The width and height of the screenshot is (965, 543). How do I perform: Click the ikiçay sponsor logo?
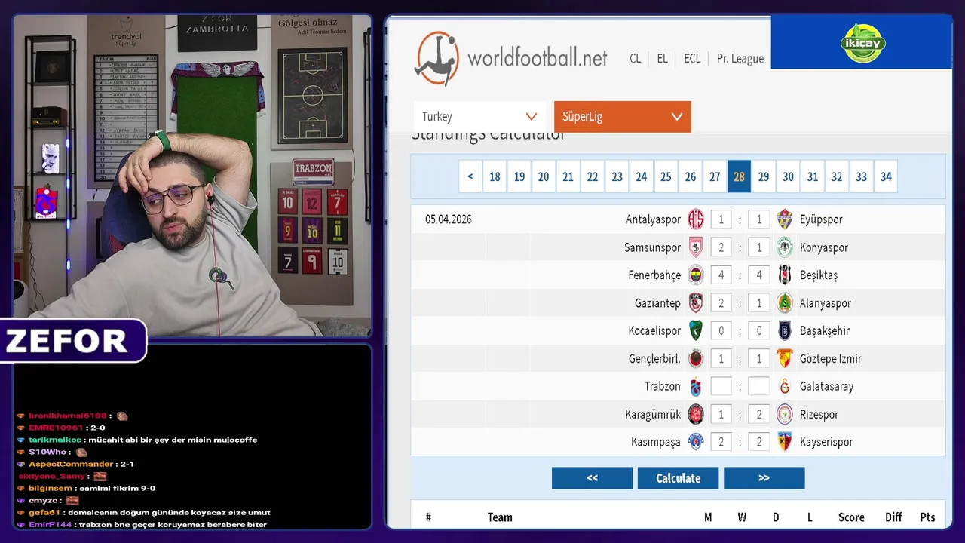click(x=862, y=42)
